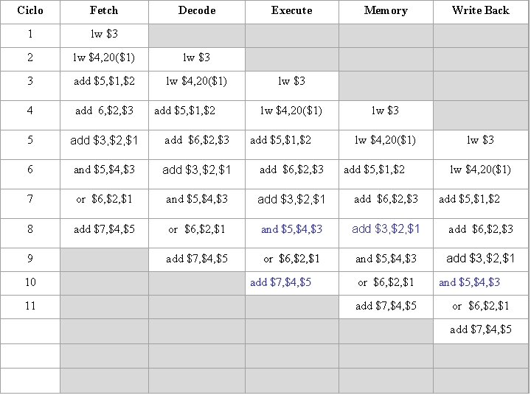
Task: Select blue 'and $5,$4,$3' in Write Back column
Action: pos(469,282)
